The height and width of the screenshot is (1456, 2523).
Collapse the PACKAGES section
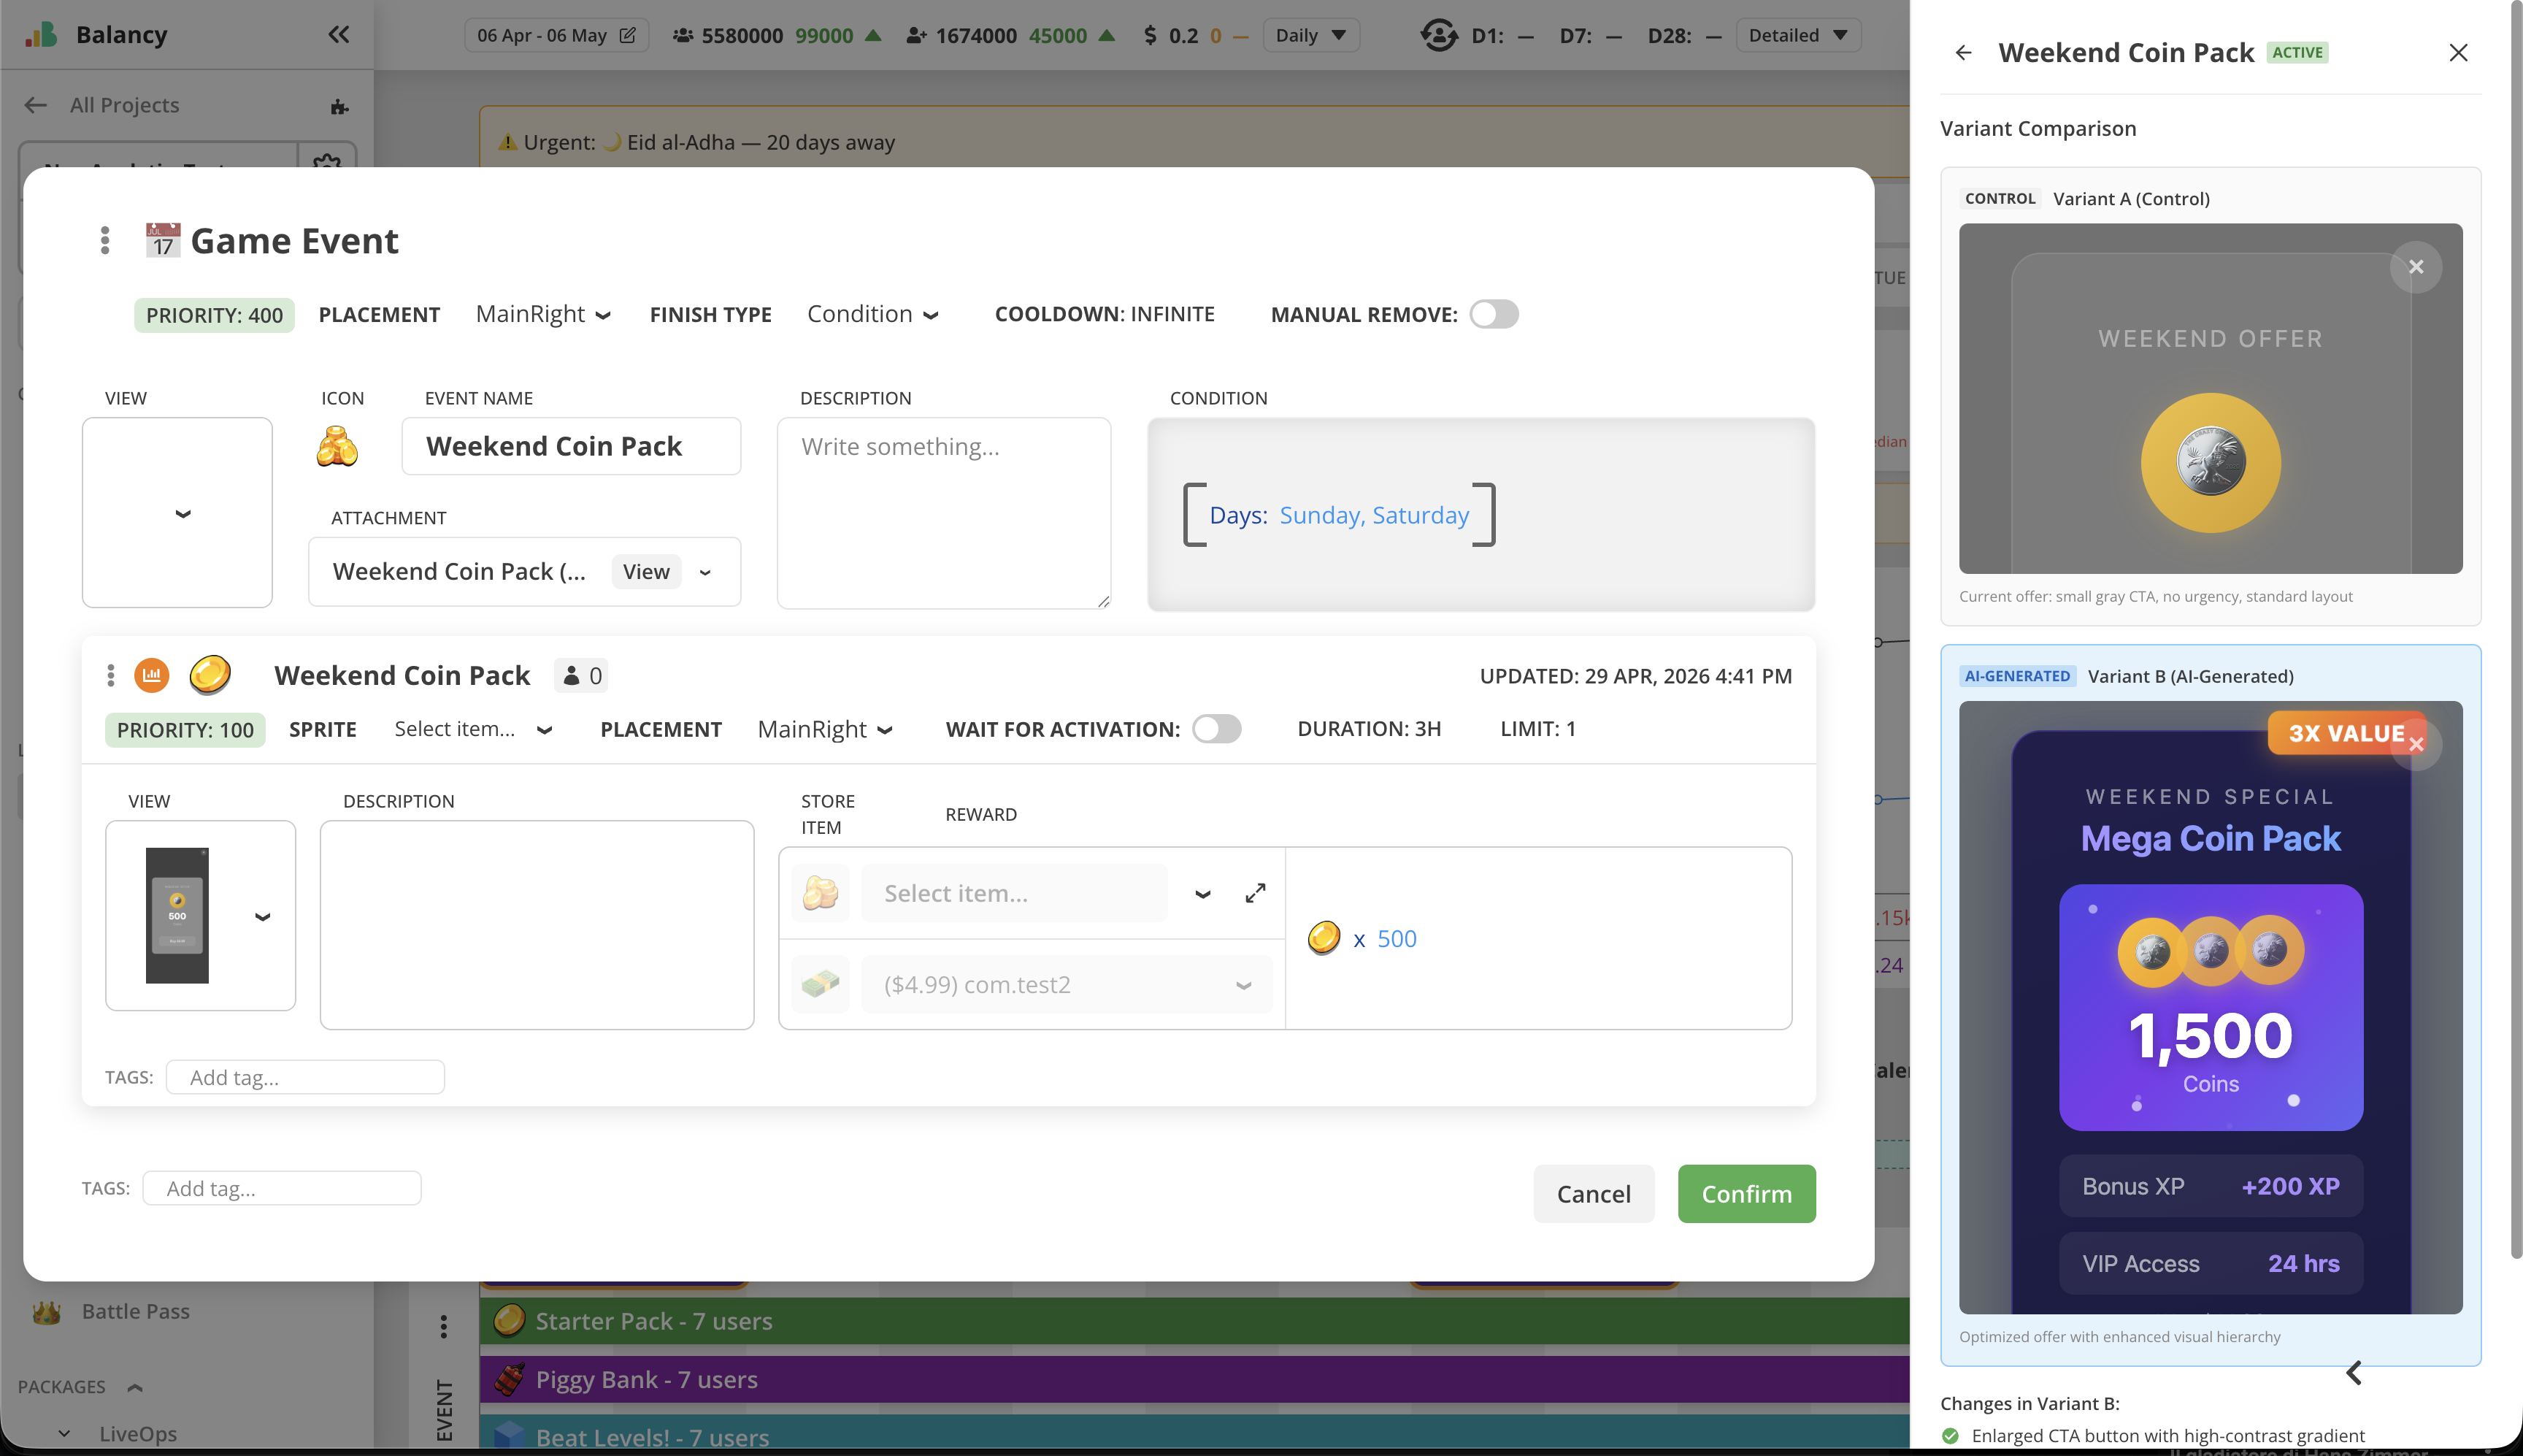coord(135,1387)
